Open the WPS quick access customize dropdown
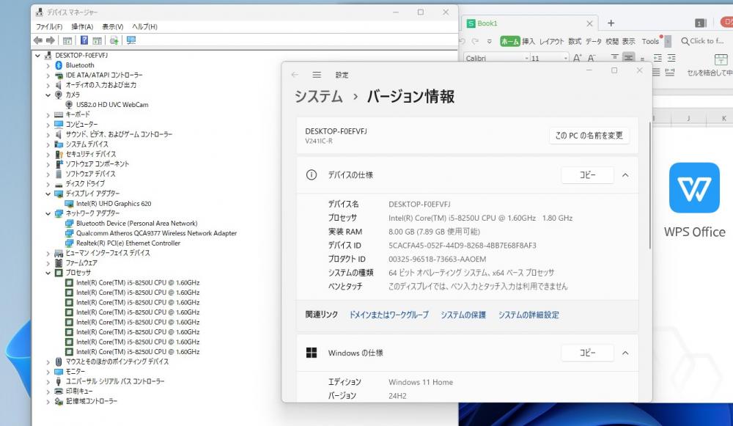Viewport: 733px width, 426px height. point(490,41)
